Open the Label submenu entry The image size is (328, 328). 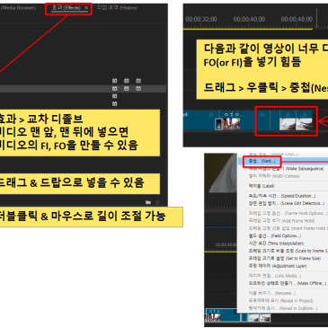[262, 186]
